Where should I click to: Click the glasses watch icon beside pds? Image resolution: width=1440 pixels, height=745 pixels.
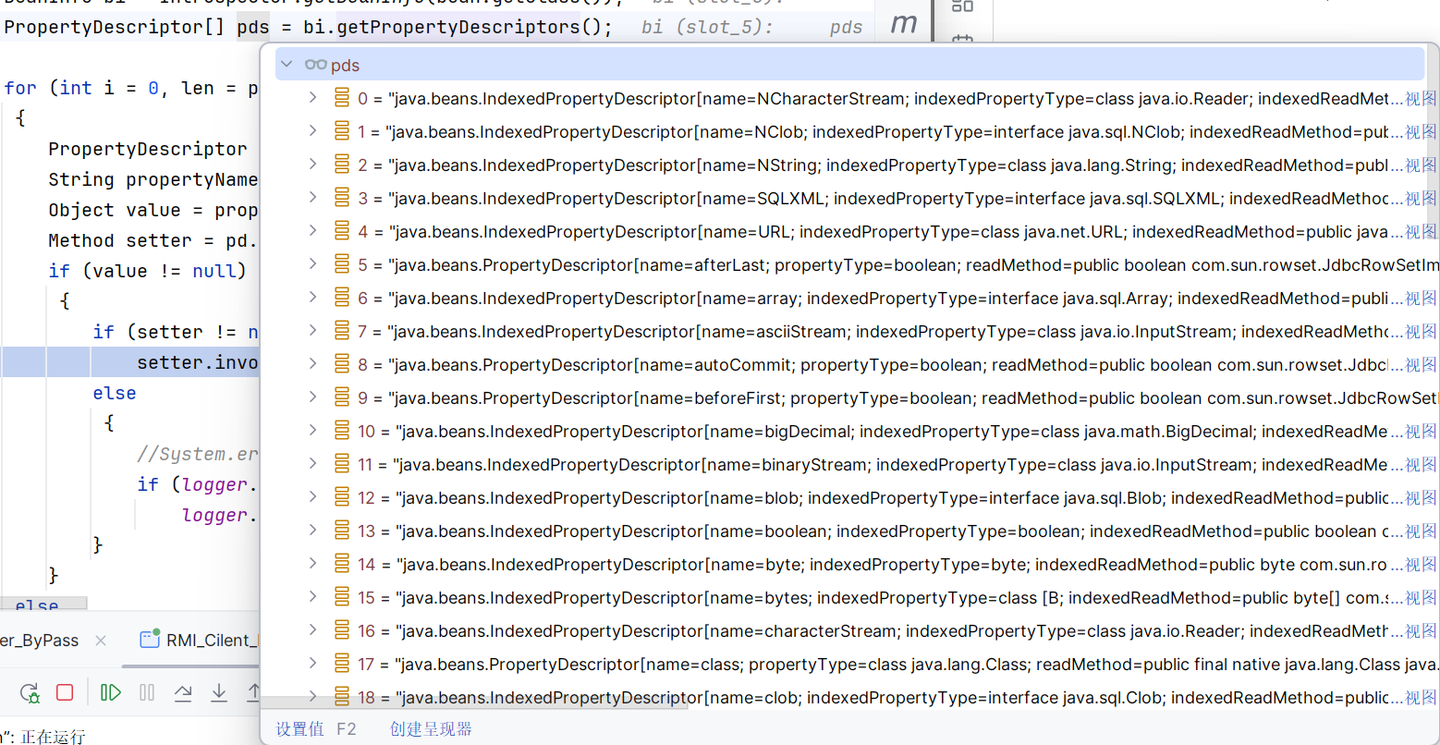[x=316, y=65]
